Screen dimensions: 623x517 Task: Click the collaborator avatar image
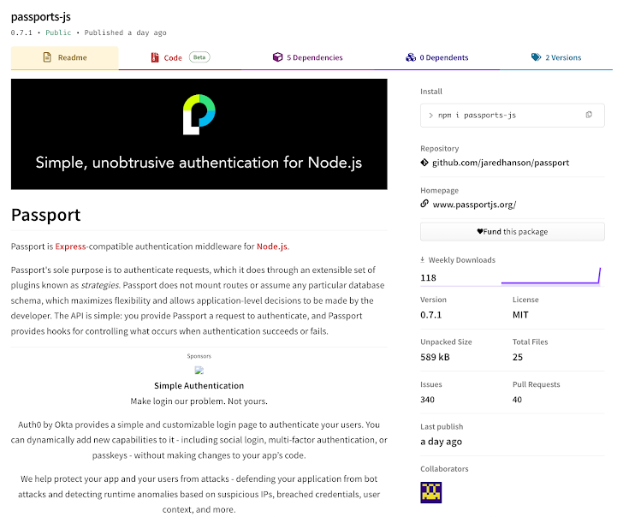tap(431, 492)
